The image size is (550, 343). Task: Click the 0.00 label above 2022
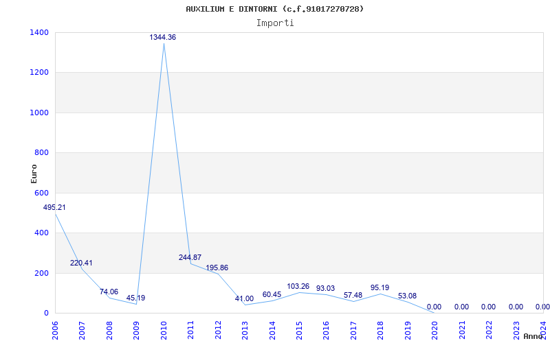click(488, 307)
